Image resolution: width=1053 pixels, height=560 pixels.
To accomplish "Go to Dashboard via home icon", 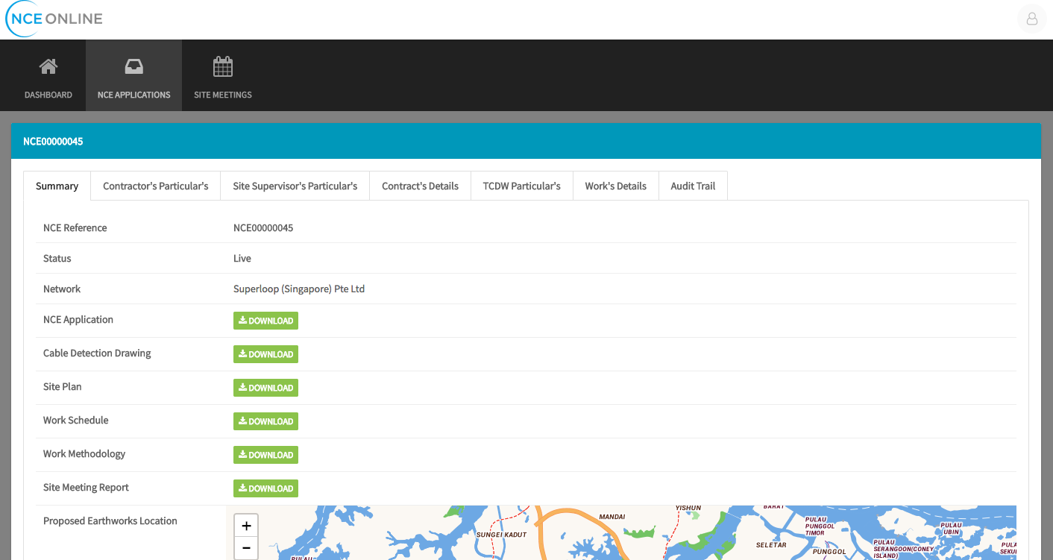I will [x=48, y=67].
